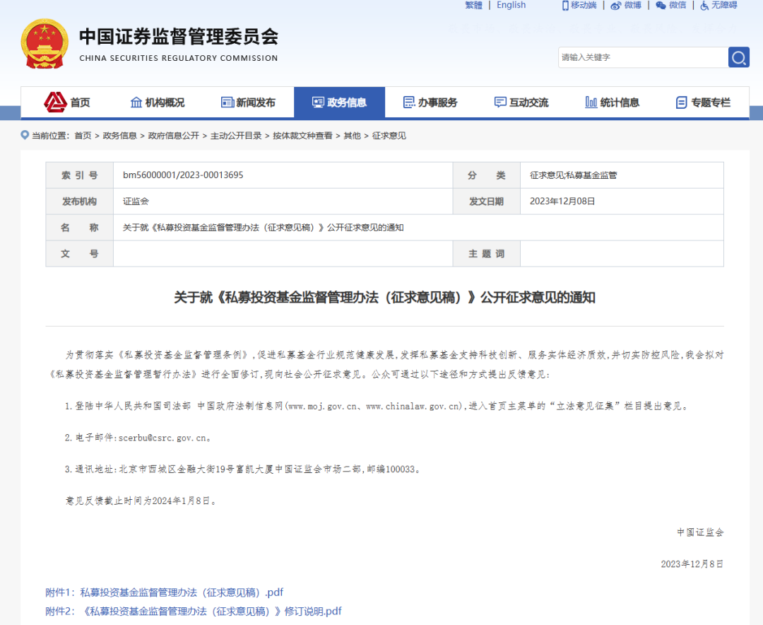
Task: Open the mobile version (移动端) icon link
Action: click(579, 5)
